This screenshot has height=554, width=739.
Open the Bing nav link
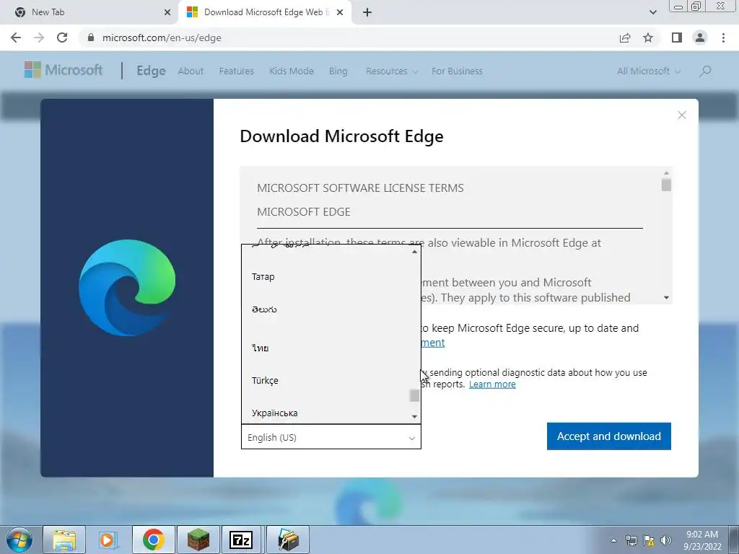[338, 71]
